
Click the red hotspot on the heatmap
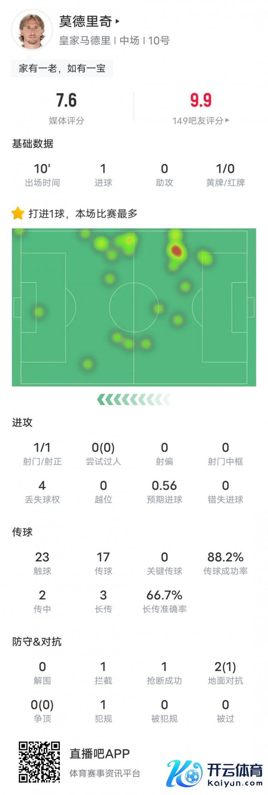[177, 251]
